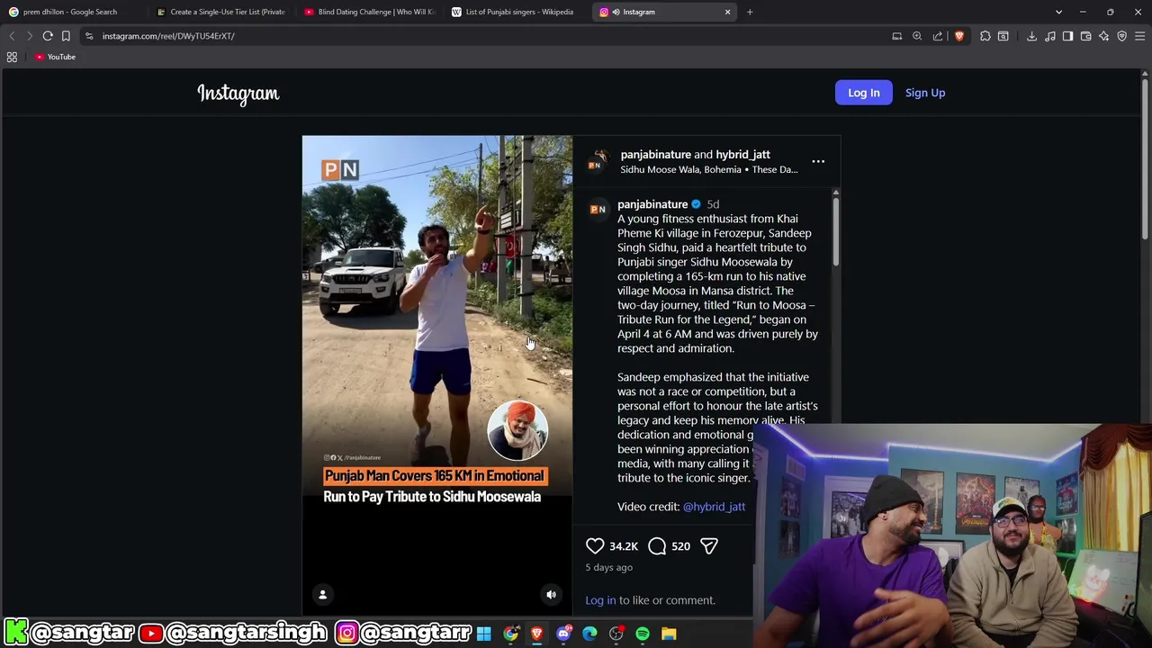Open the browser downloads icon
The height and width of the screenshot is (648, 1152).
click(x=1032, y=36)
